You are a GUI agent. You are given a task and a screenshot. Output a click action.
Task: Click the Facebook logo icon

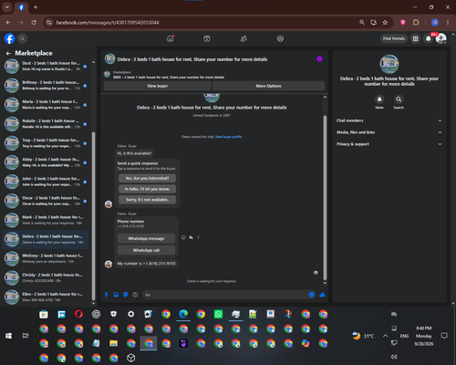point(9,38)
